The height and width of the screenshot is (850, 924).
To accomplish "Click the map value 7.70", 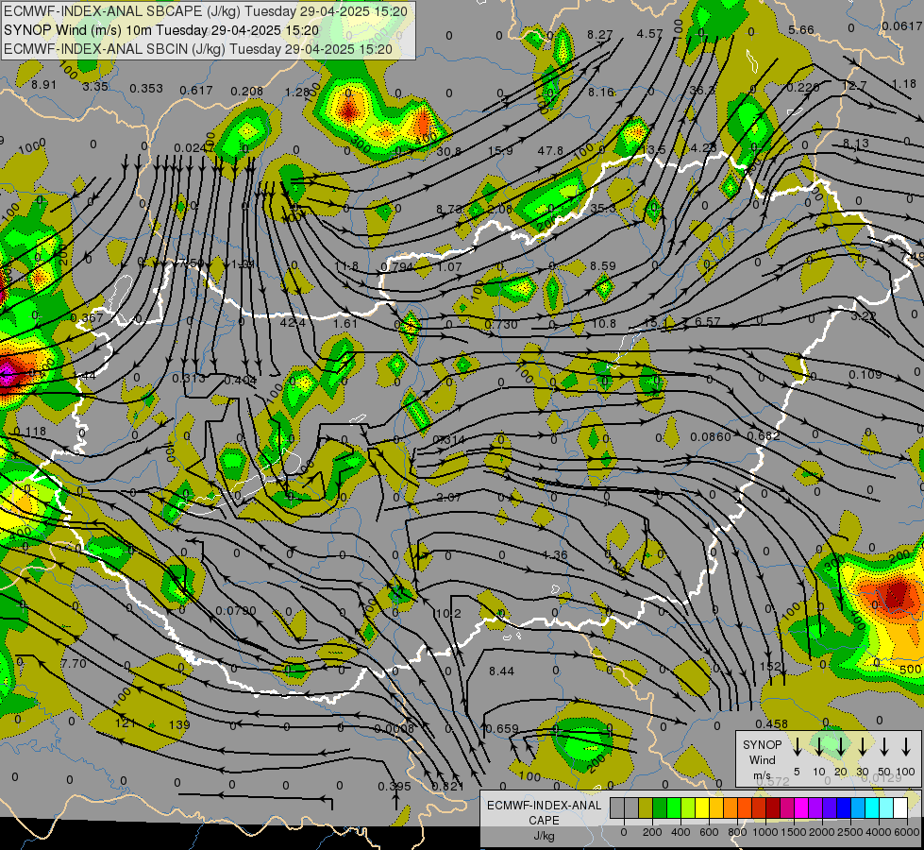I will (x=74, y=664).
